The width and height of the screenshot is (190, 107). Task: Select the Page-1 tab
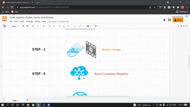pos(15,100)
